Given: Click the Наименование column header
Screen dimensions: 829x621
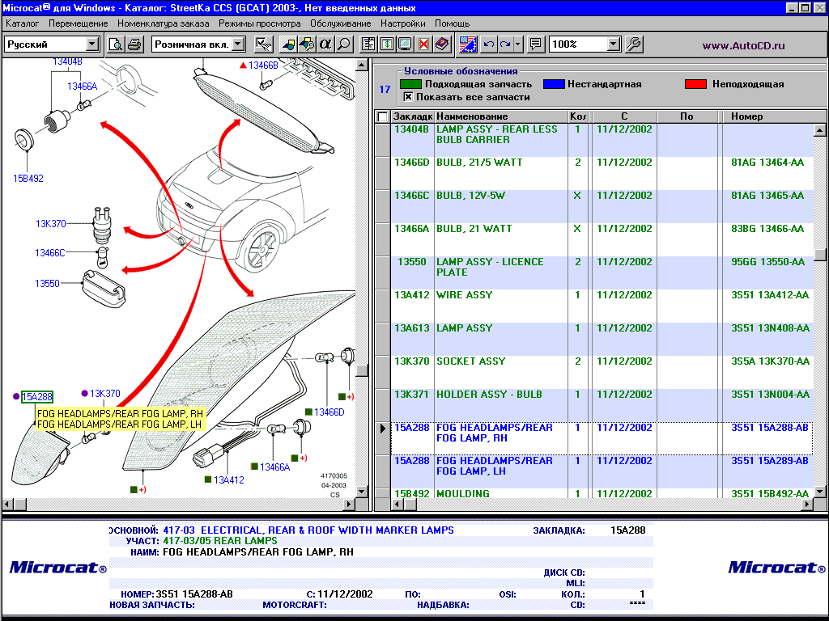Looking at the screenshot, I should (500, 116).
